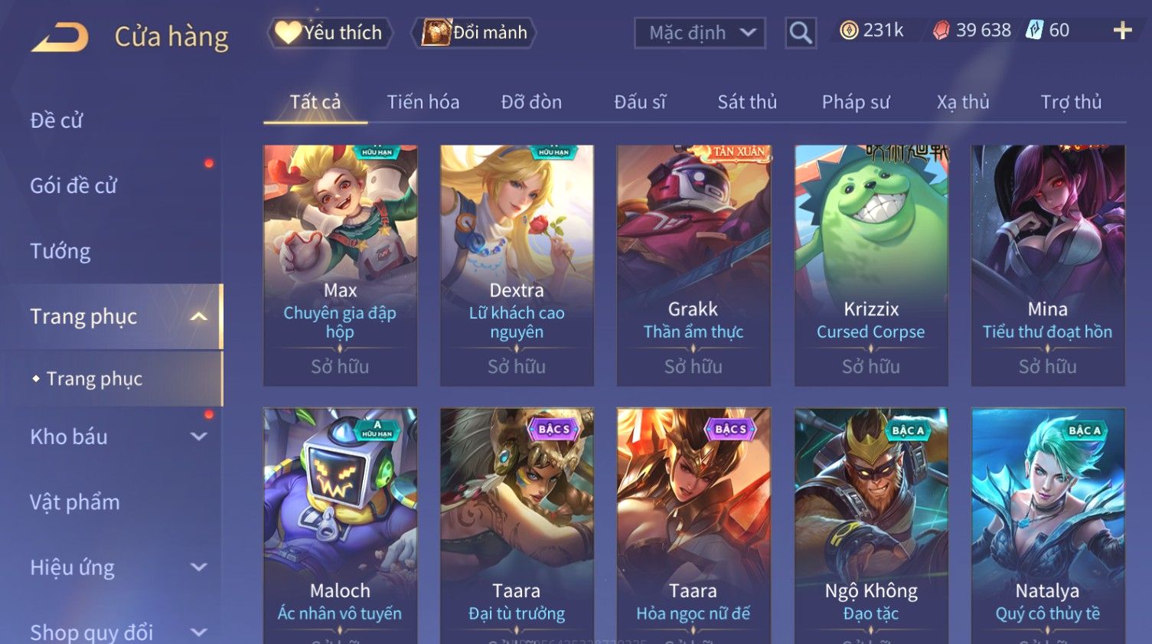Switch to the Pháp sư tab

[x=856, y=102]
